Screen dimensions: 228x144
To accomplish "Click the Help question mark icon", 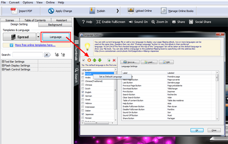I will coord(83,22).
